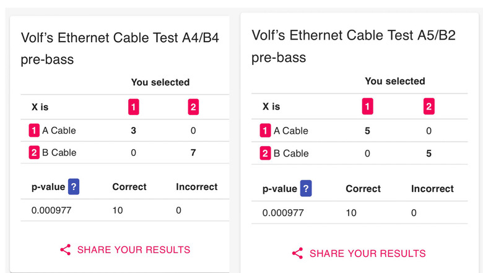Click SHARE YOUR RESULTS in A5/B2 card
Image resolution: width=483 pixels, height=273 pixels.
pos(367,253)
